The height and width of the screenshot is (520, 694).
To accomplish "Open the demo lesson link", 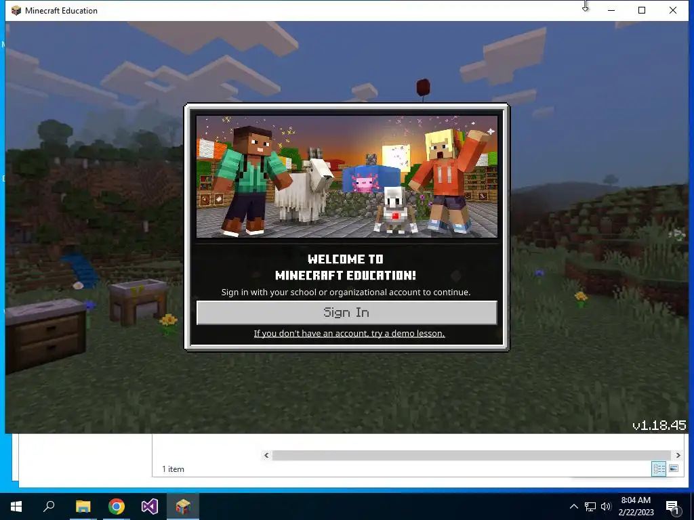I will pyautogui.click(x=349, y=333).
